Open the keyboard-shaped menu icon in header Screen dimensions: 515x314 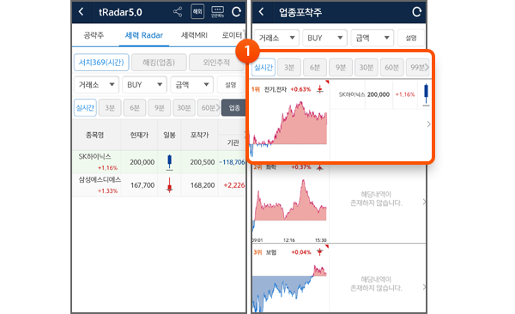[217, 12]
